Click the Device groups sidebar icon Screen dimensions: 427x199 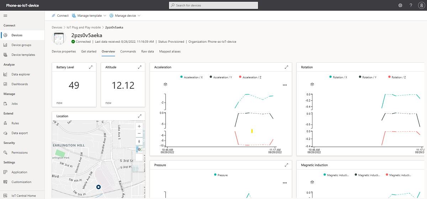coord(5,45)
